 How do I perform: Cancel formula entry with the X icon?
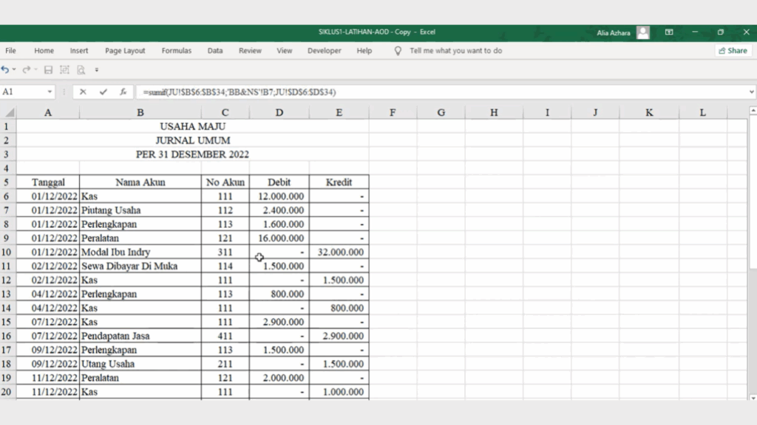(83, 92)
